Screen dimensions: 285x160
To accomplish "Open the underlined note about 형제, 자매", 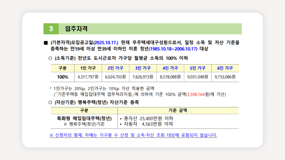I will click(133, 135).
